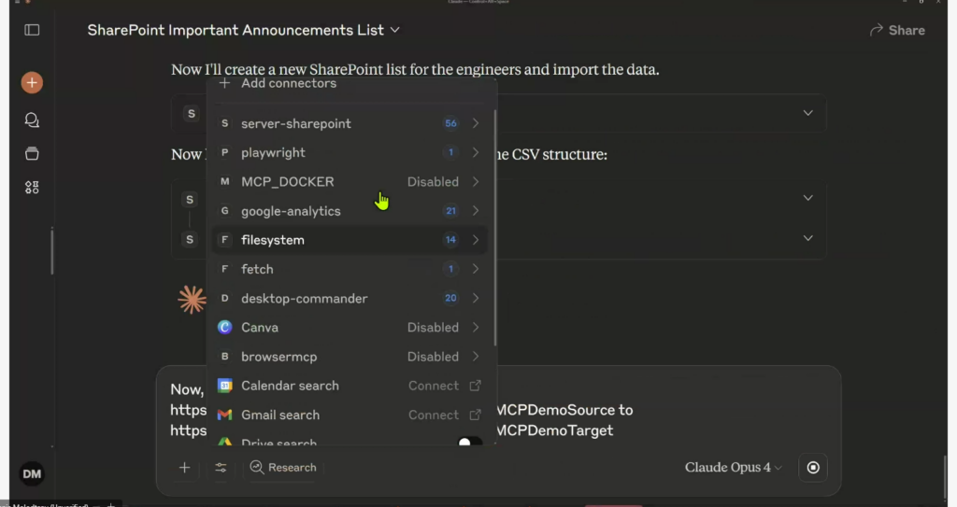Click the D badge of desktop-commander
957x507 pixels.
click(x=224, y=298)
